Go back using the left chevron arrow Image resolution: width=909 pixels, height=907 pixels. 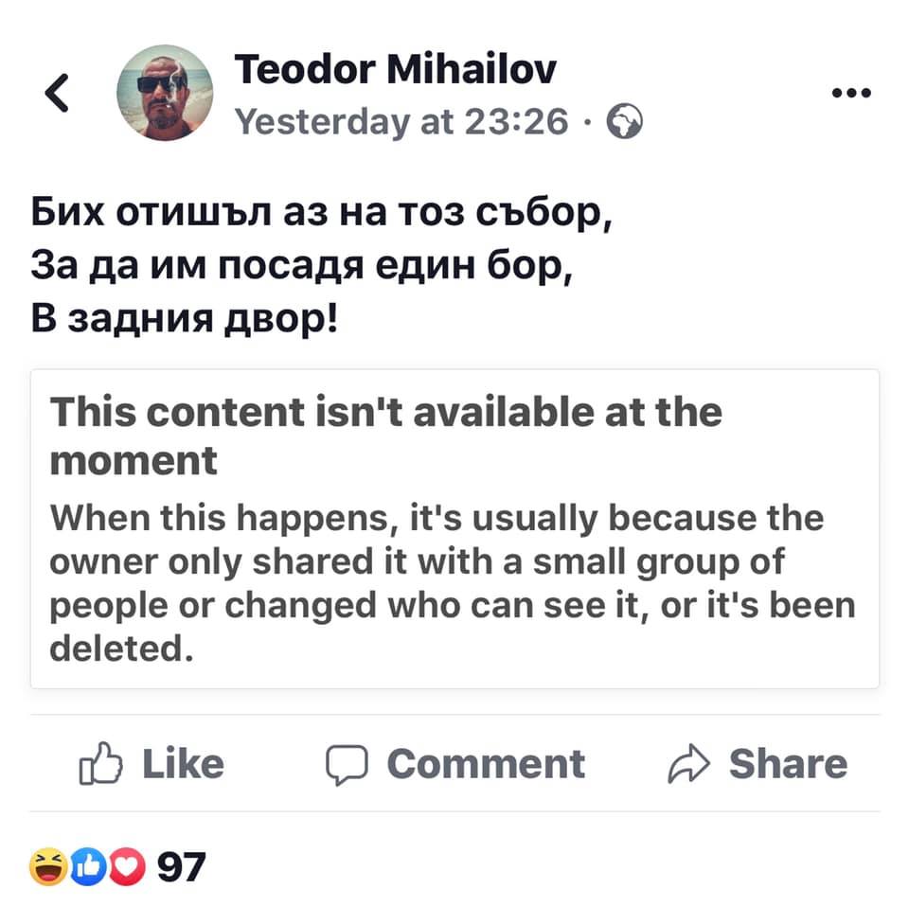[x=58, y=95]
